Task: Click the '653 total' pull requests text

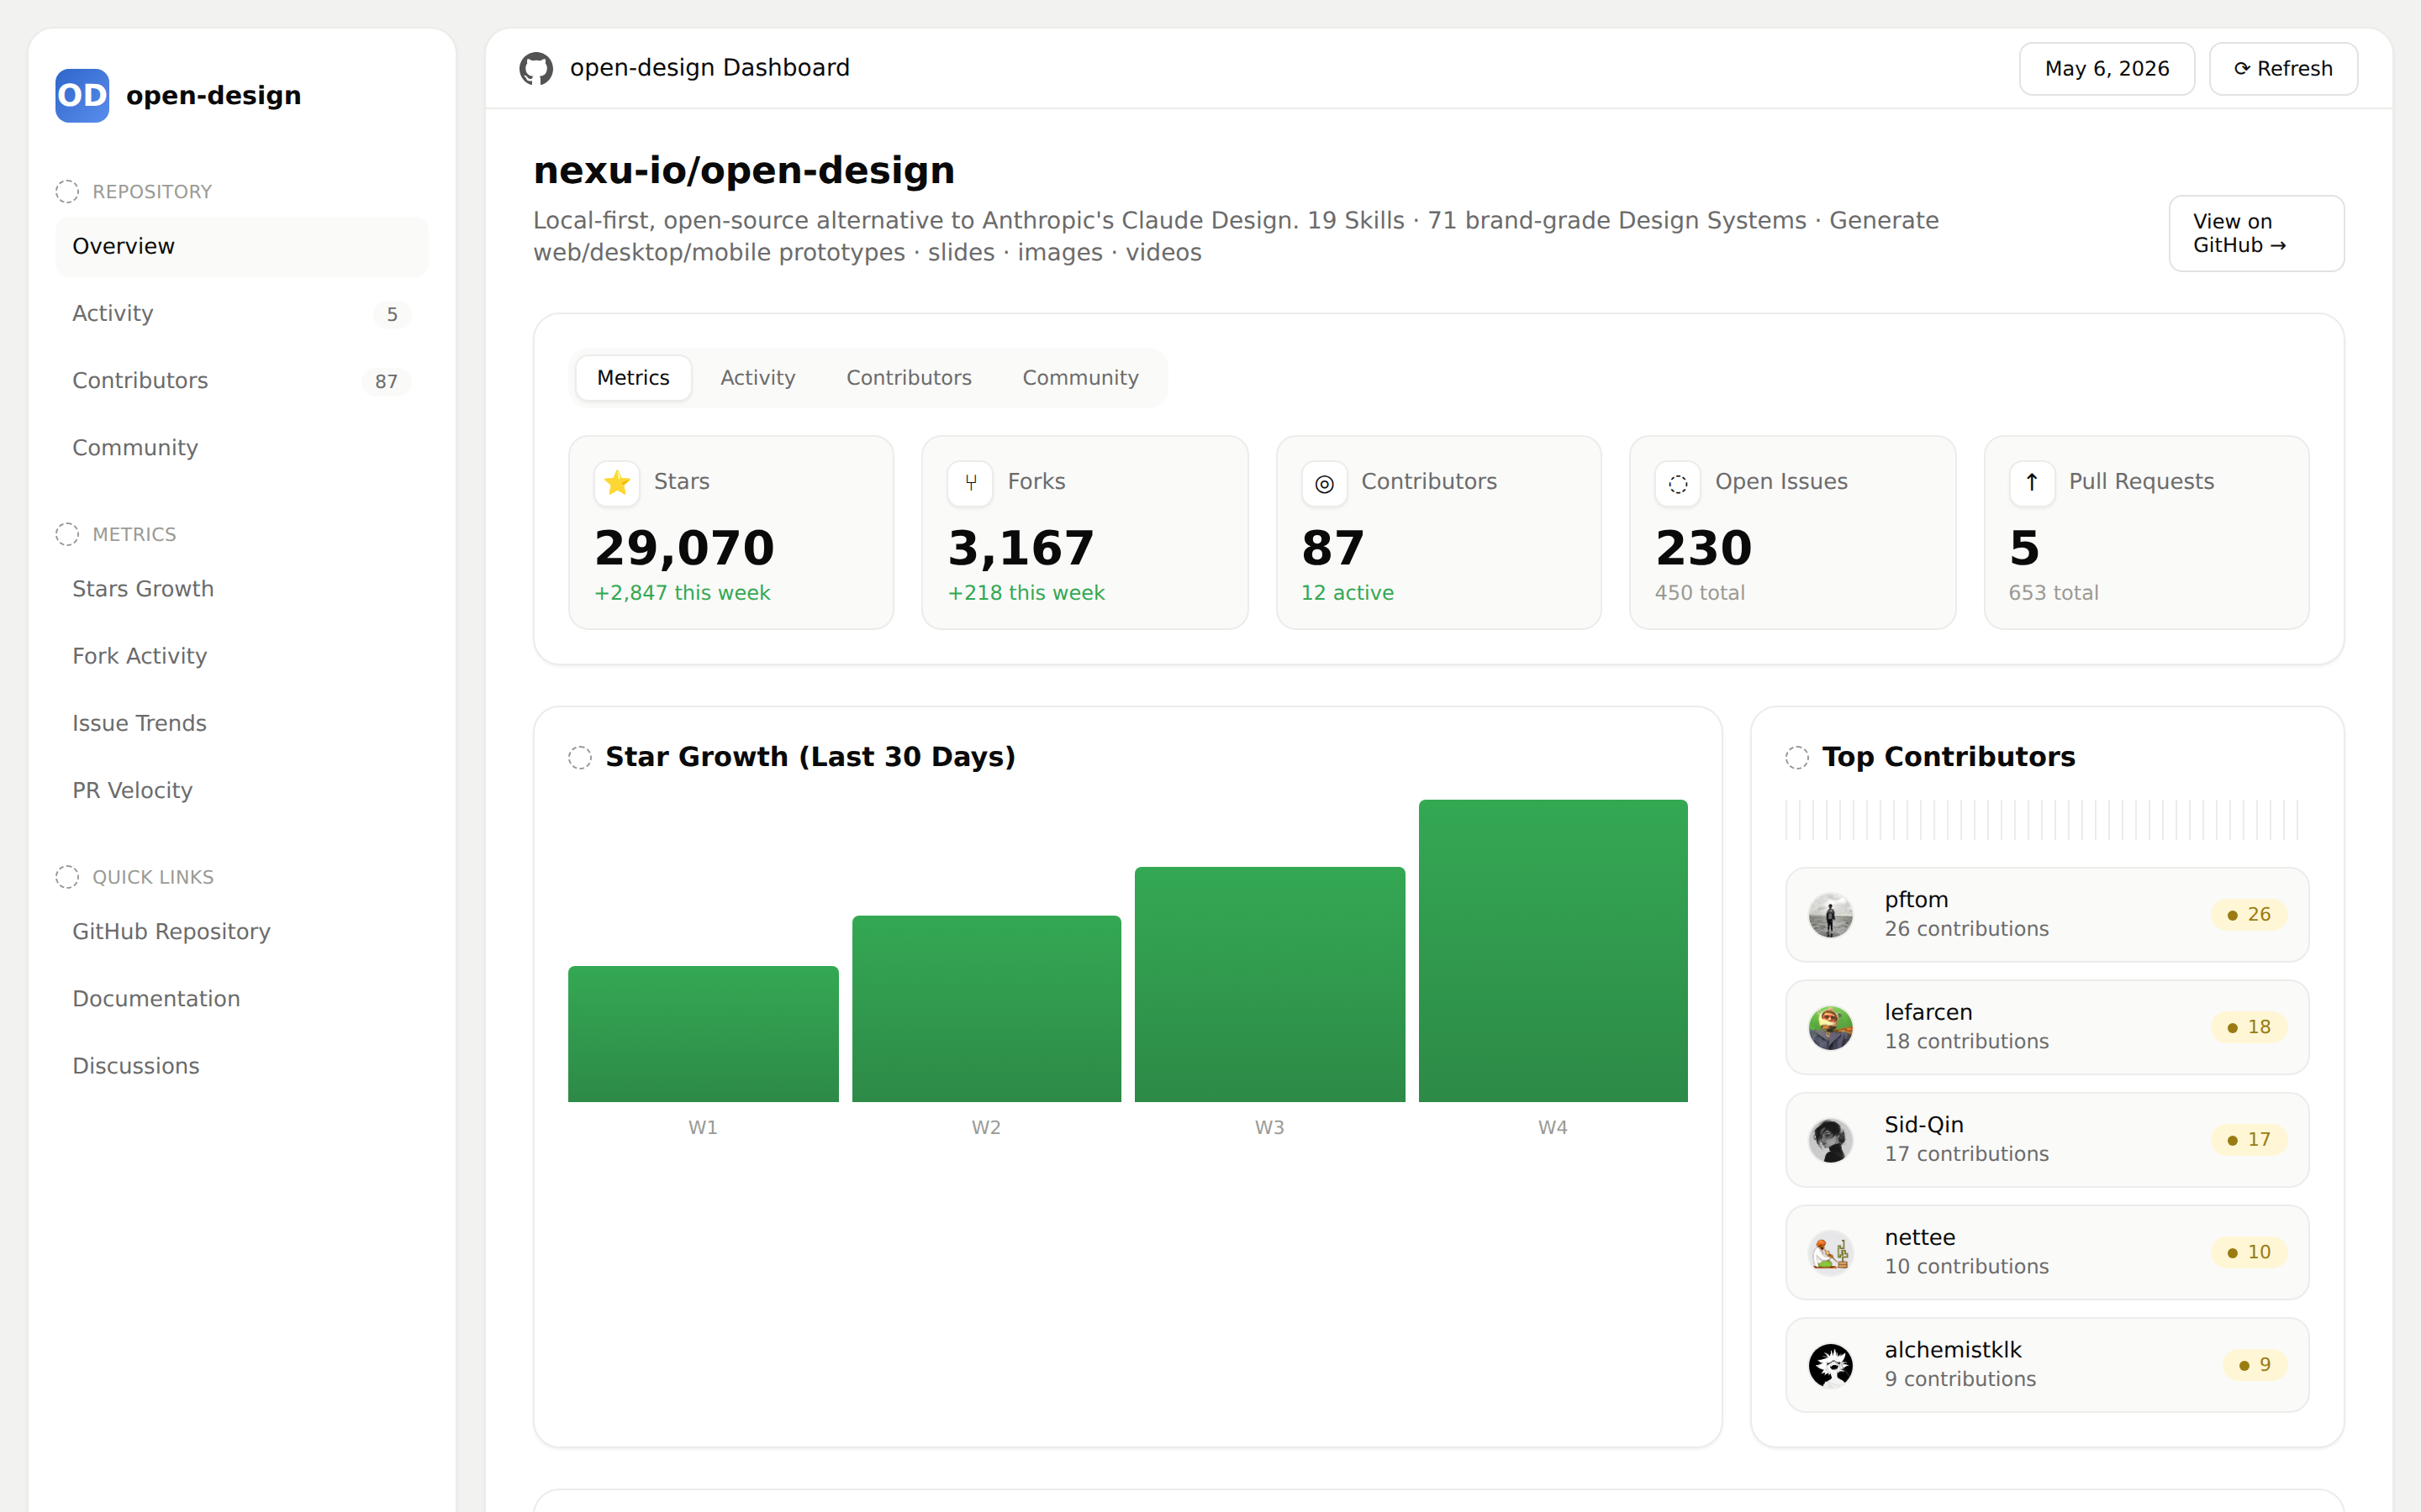Action: tap(2054, 593)
